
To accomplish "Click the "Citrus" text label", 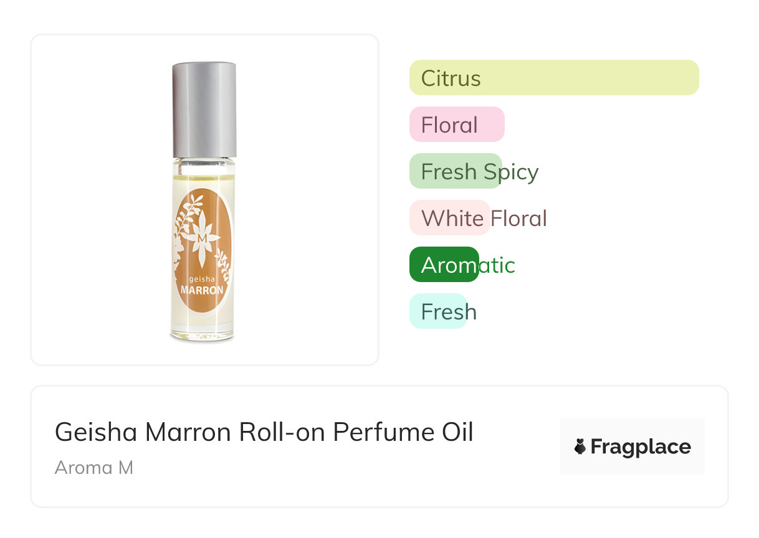I will tap(451, 78).
